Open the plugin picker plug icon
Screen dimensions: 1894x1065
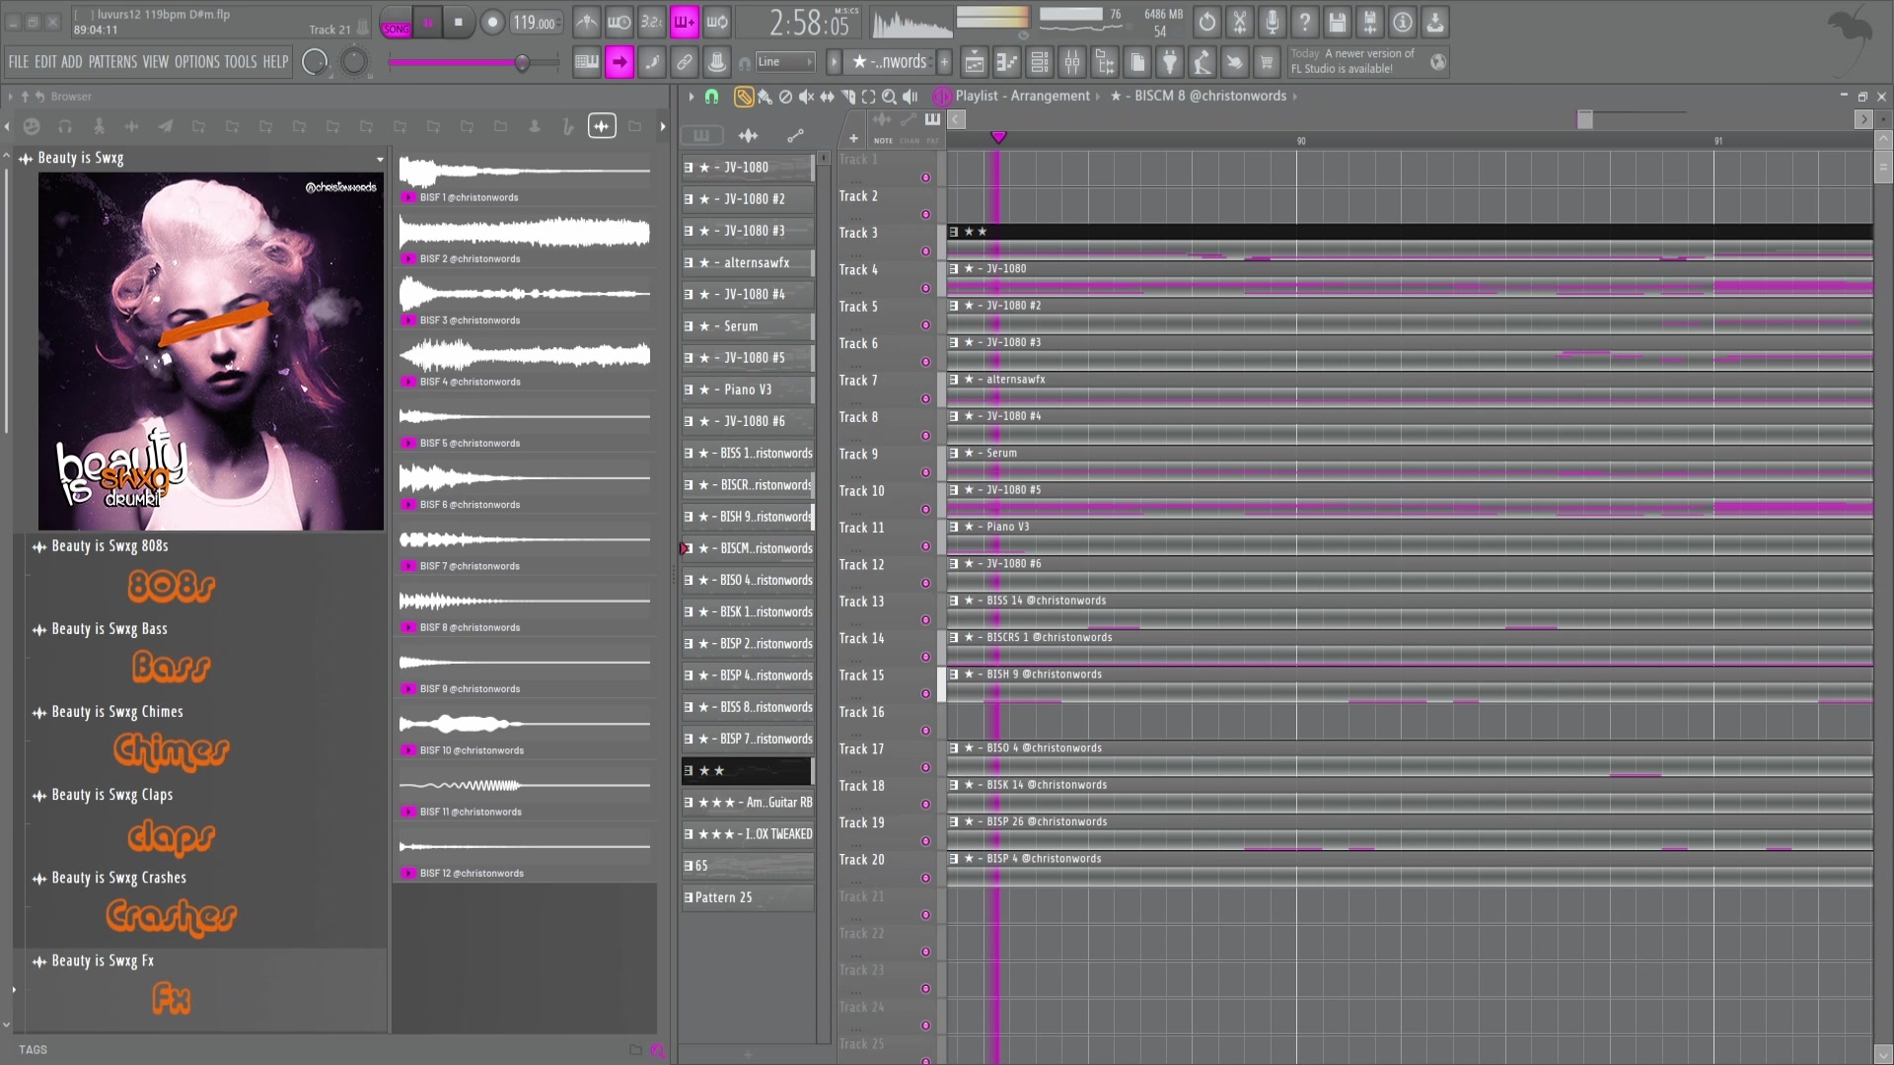(x=1170, y=62)
